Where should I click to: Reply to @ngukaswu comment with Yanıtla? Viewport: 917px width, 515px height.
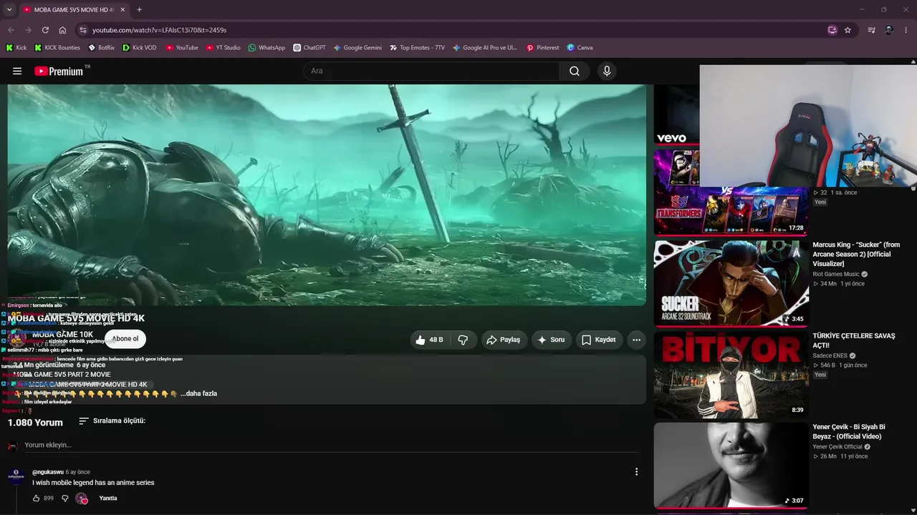click(108, 498)
